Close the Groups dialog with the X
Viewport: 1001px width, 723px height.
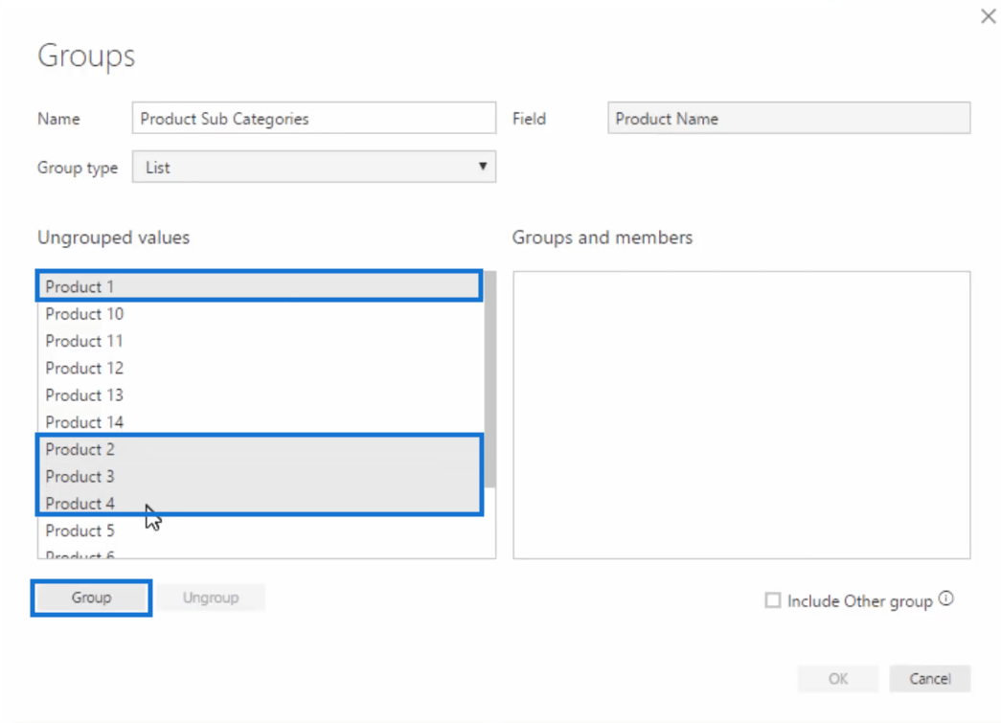tap(989, 16)
